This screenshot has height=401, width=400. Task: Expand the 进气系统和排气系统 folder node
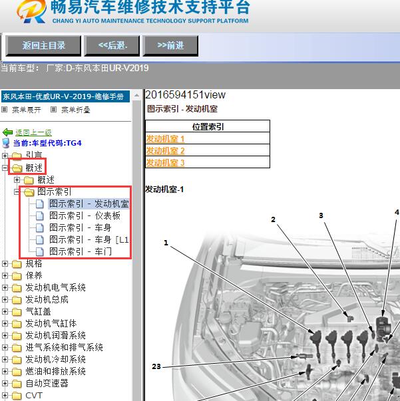click(5, 347)
